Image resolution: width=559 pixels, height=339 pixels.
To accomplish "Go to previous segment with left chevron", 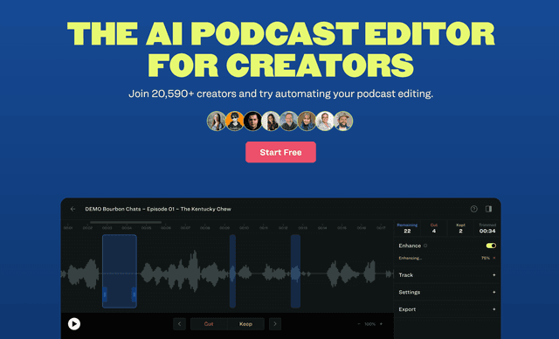I will click(x=179, y=324).
